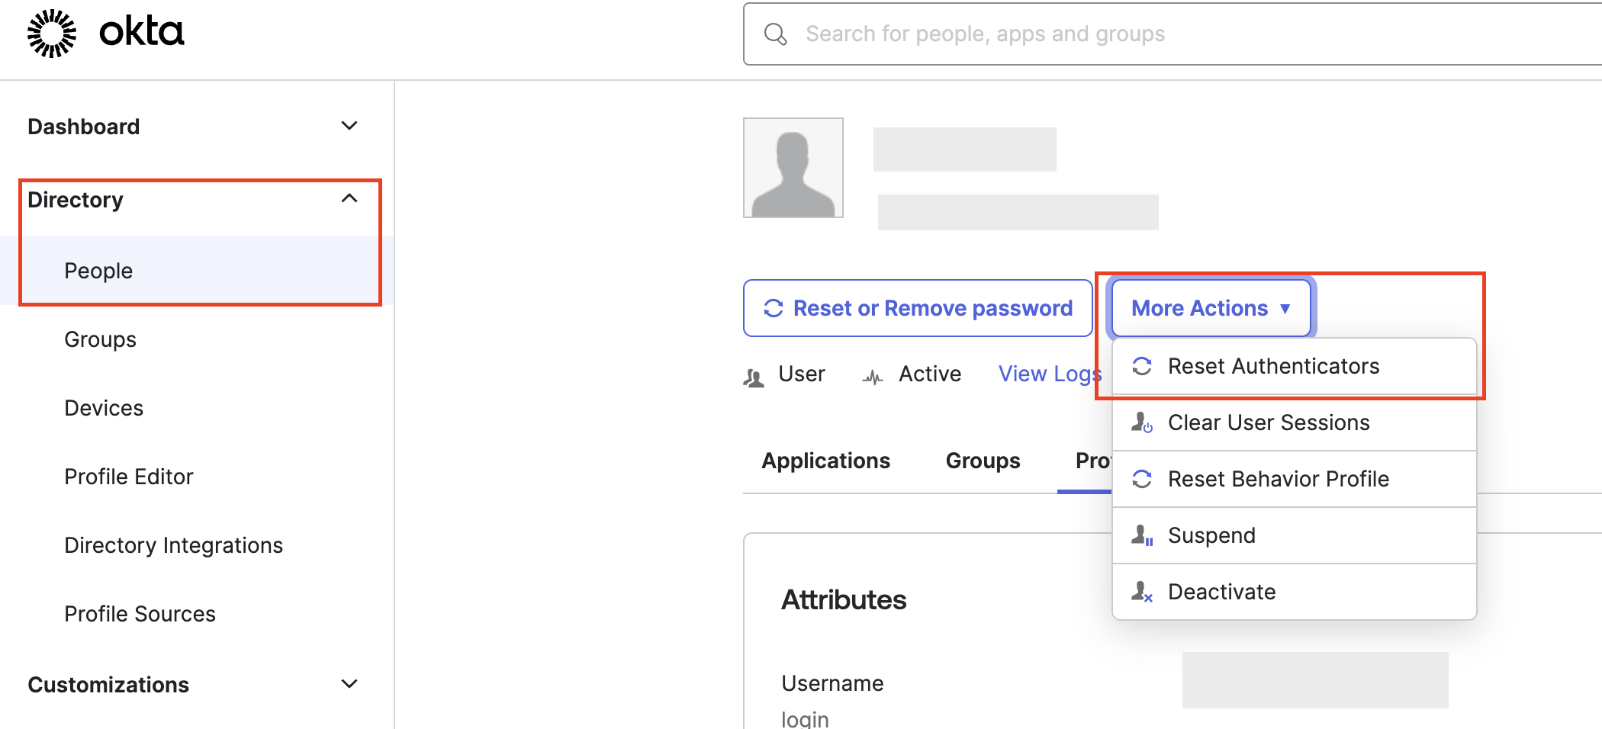Click the Username attribute label

tap(832, 683)
